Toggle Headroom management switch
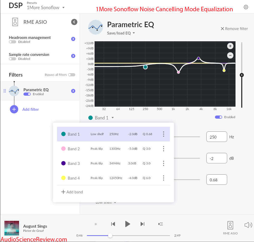Image resolution: width=254 pixels, height=242 pixels. pos(13,42)
